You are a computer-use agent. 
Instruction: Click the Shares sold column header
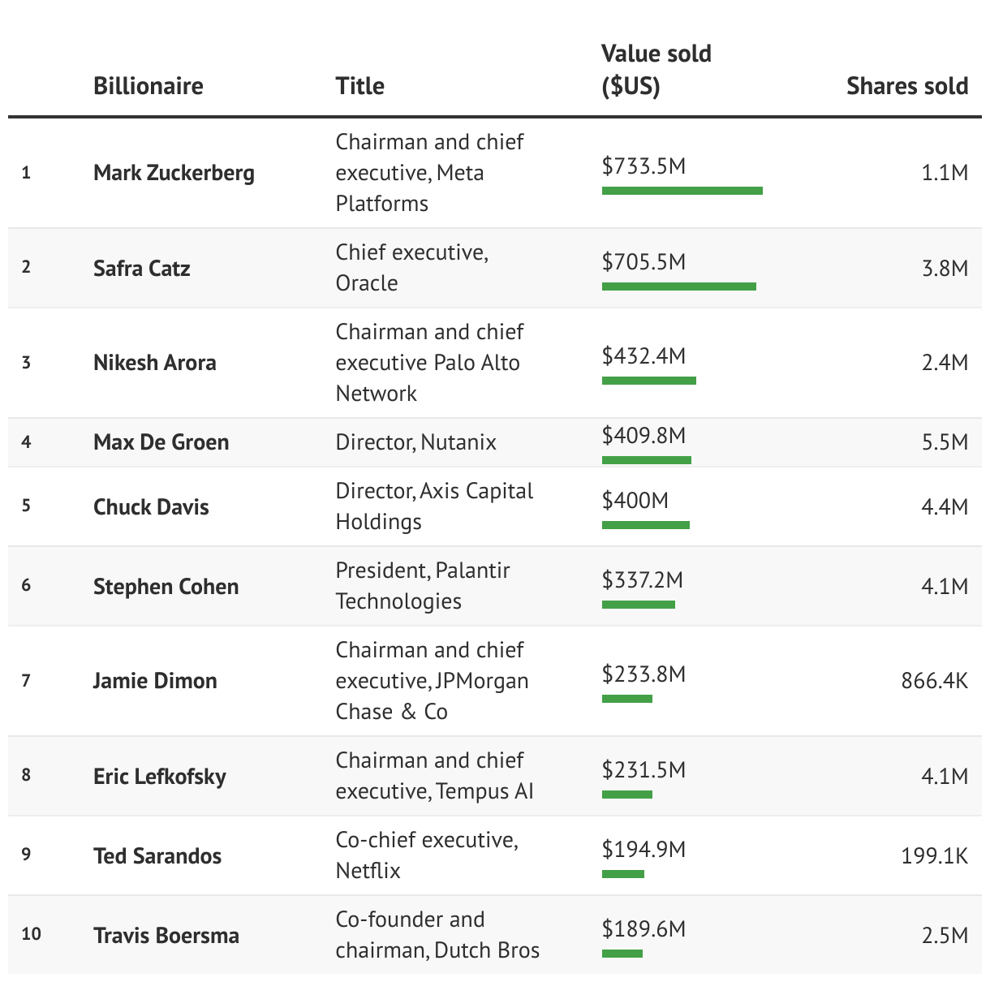906,86
